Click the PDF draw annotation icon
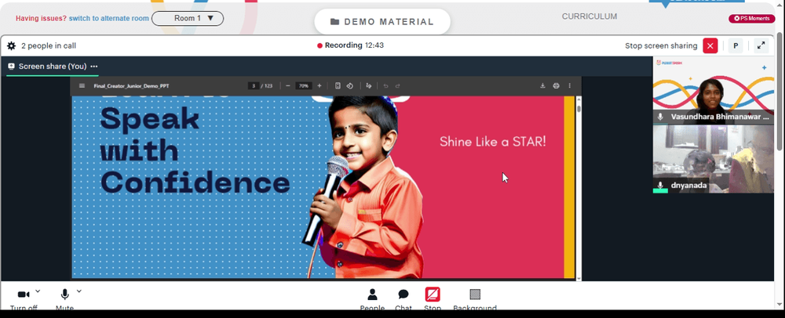 coord(368,86)
